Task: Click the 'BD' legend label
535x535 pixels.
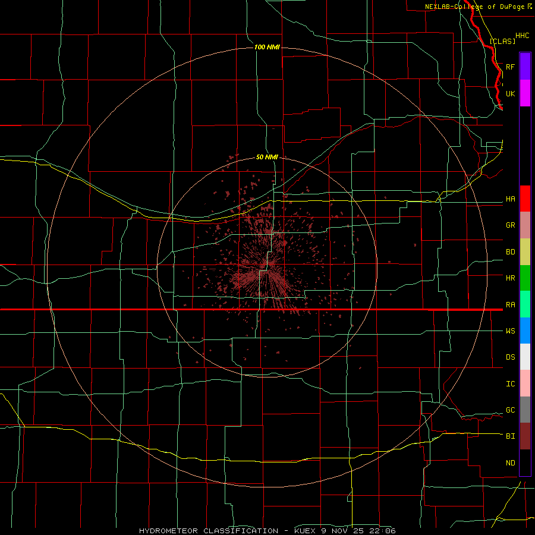Action: 510,252
